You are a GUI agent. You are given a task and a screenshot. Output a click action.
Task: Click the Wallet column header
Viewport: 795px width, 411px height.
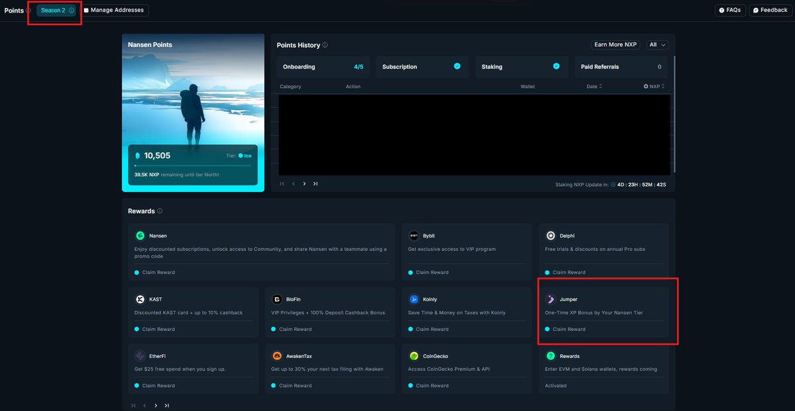point(527,87)
